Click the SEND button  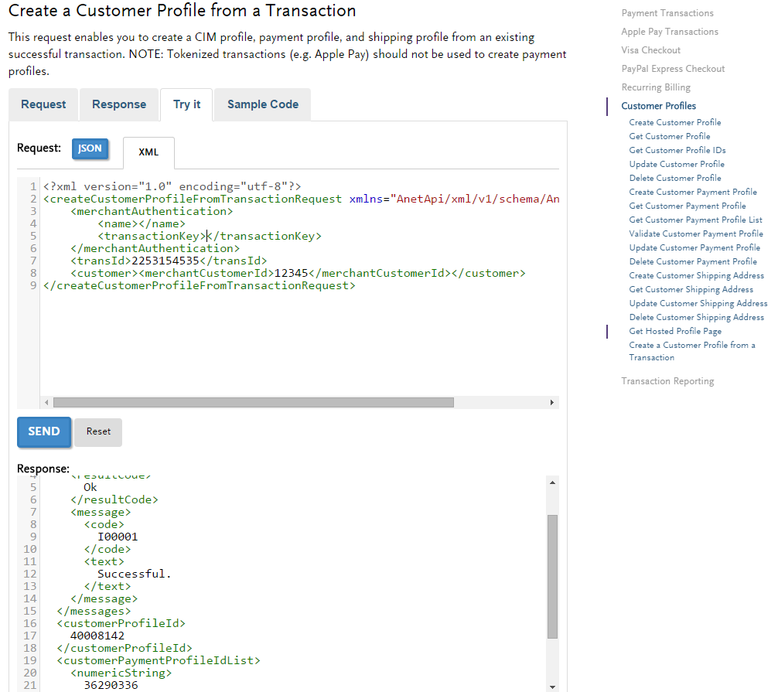[x=43, y=431]
